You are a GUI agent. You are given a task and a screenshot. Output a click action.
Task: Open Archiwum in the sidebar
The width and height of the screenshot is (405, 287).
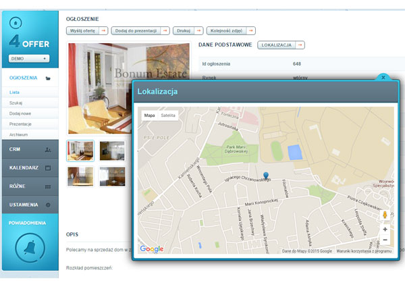(x=19, y=134)
